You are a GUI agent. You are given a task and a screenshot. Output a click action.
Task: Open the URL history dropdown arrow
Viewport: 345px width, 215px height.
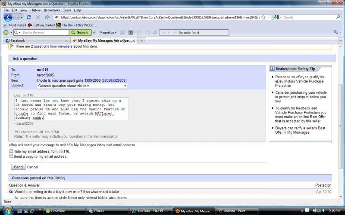pyautogui.click(x=270, y=17)
